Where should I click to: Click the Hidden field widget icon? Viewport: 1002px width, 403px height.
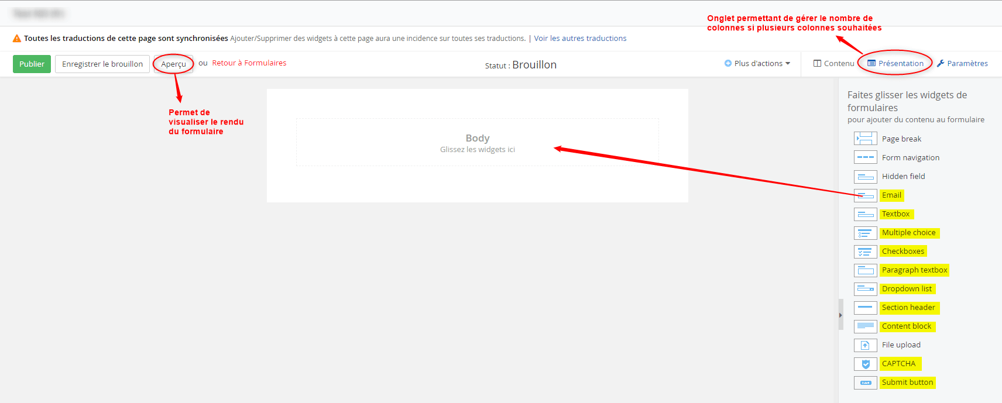(x=865, y=177)
